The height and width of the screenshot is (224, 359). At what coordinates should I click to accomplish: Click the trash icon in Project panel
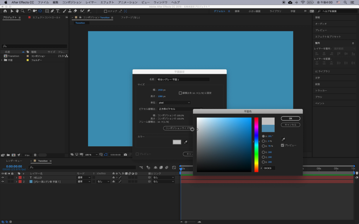click(35, 155)
